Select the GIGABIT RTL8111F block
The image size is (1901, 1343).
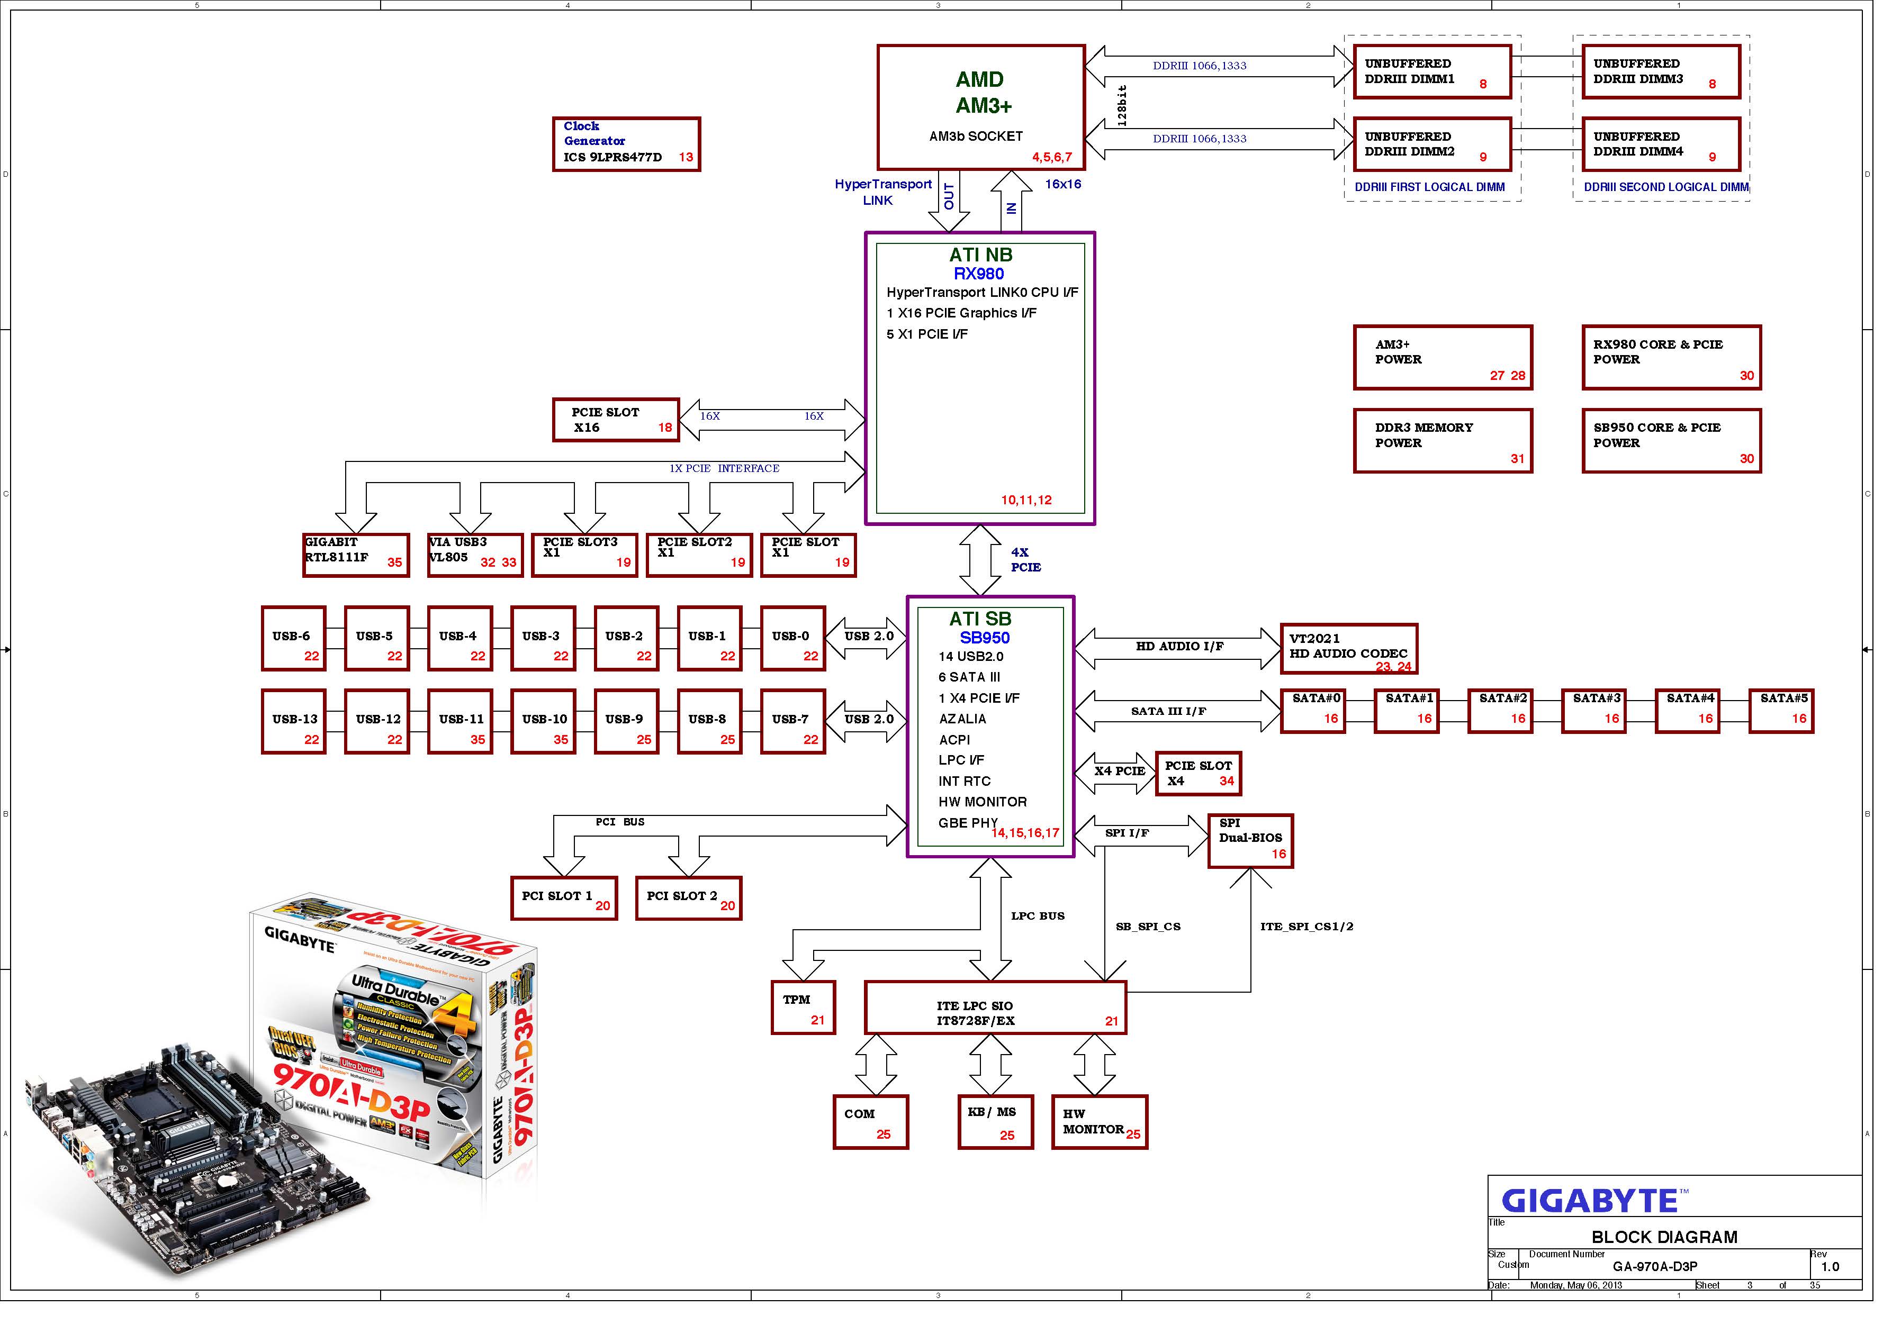point(356,555)
